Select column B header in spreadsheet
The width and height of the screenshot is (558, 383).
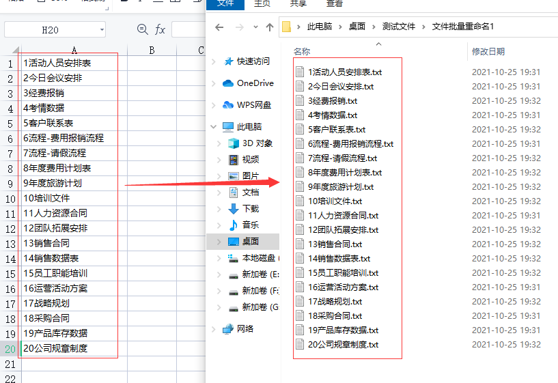[152, 50]
